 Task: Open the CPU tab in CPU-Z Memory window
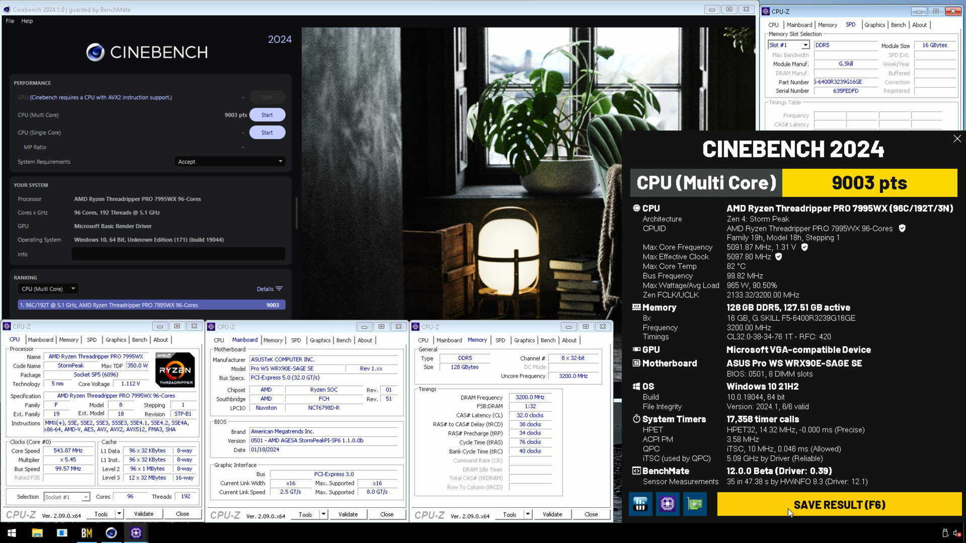423,340
